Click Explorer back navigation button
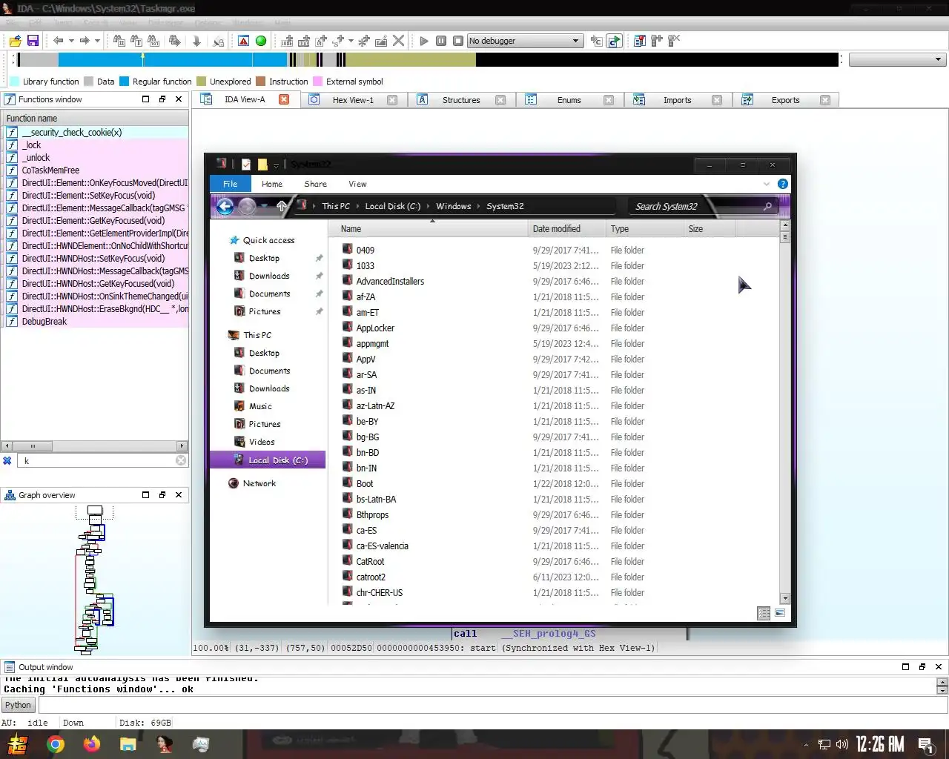 pos(225,207)
